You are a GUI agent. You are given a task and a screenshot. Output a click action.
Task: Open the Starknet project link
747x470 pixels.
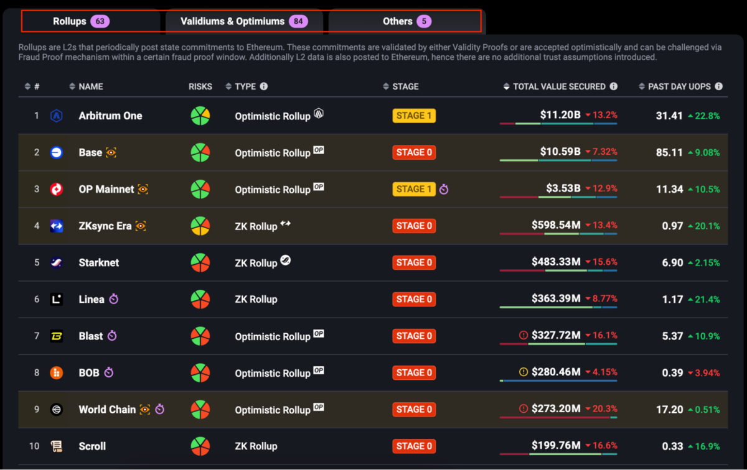coord(99,262)
